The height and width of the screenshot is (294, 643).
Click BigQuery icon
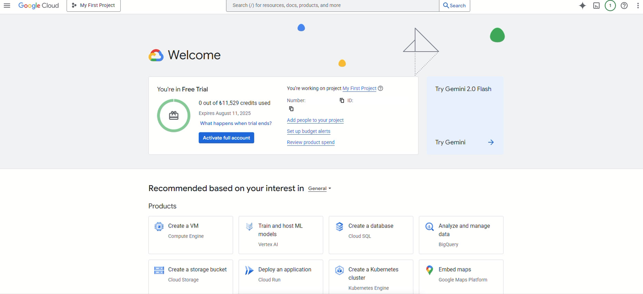click(429, 227)
